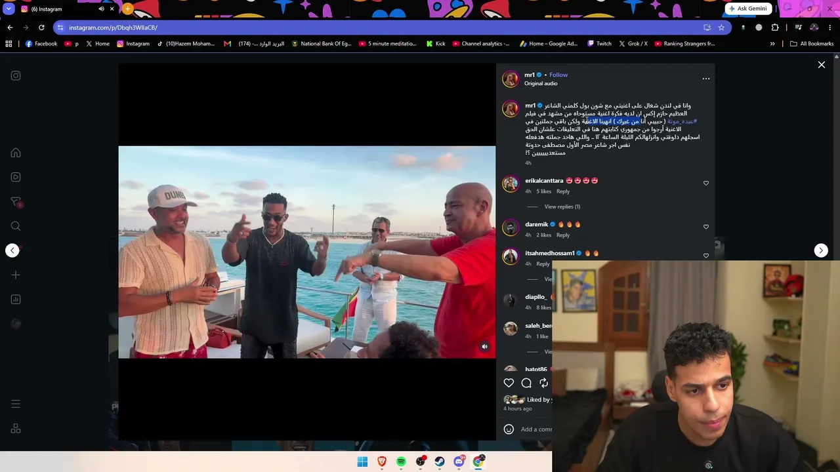
Task: Open the More hamburger menu in sidebar
Action: tap(16, 404)
